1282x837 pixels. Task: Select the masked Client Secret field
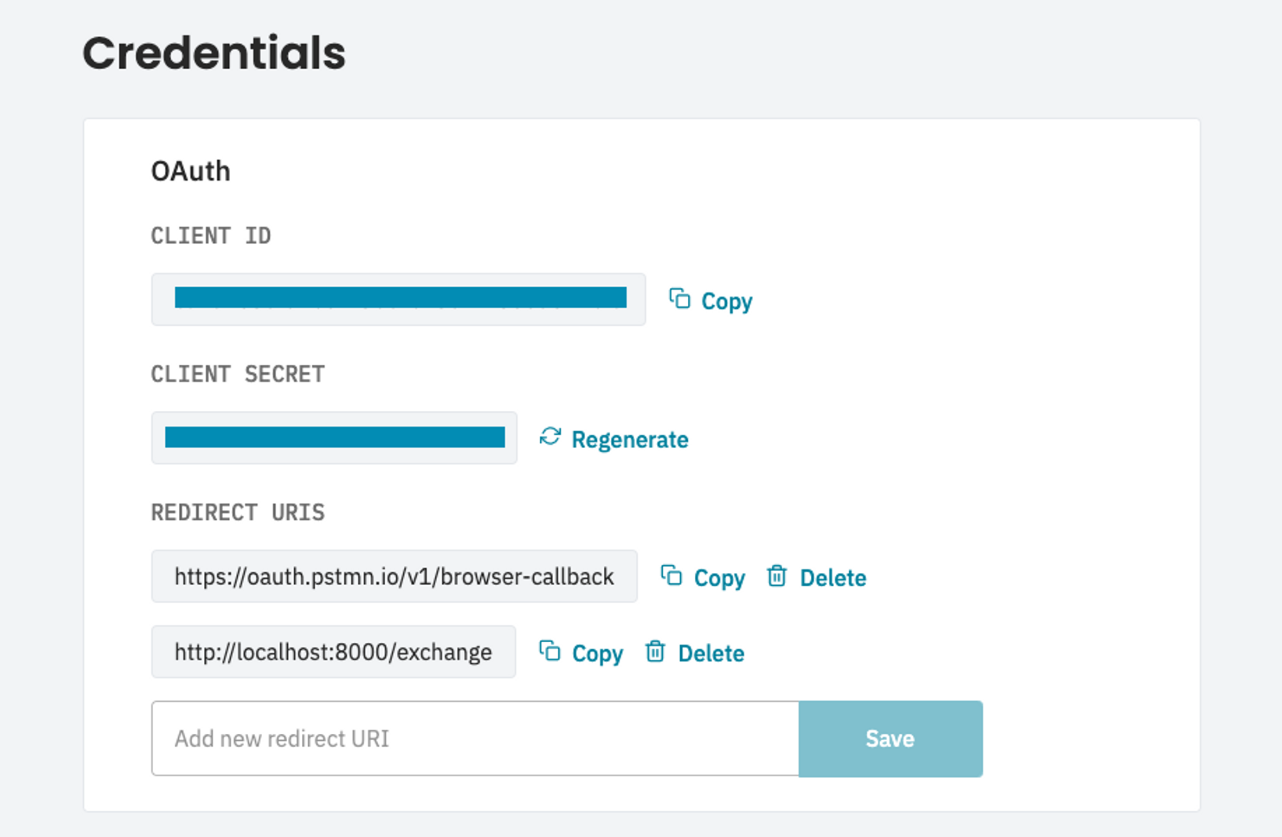click(334, 438)
